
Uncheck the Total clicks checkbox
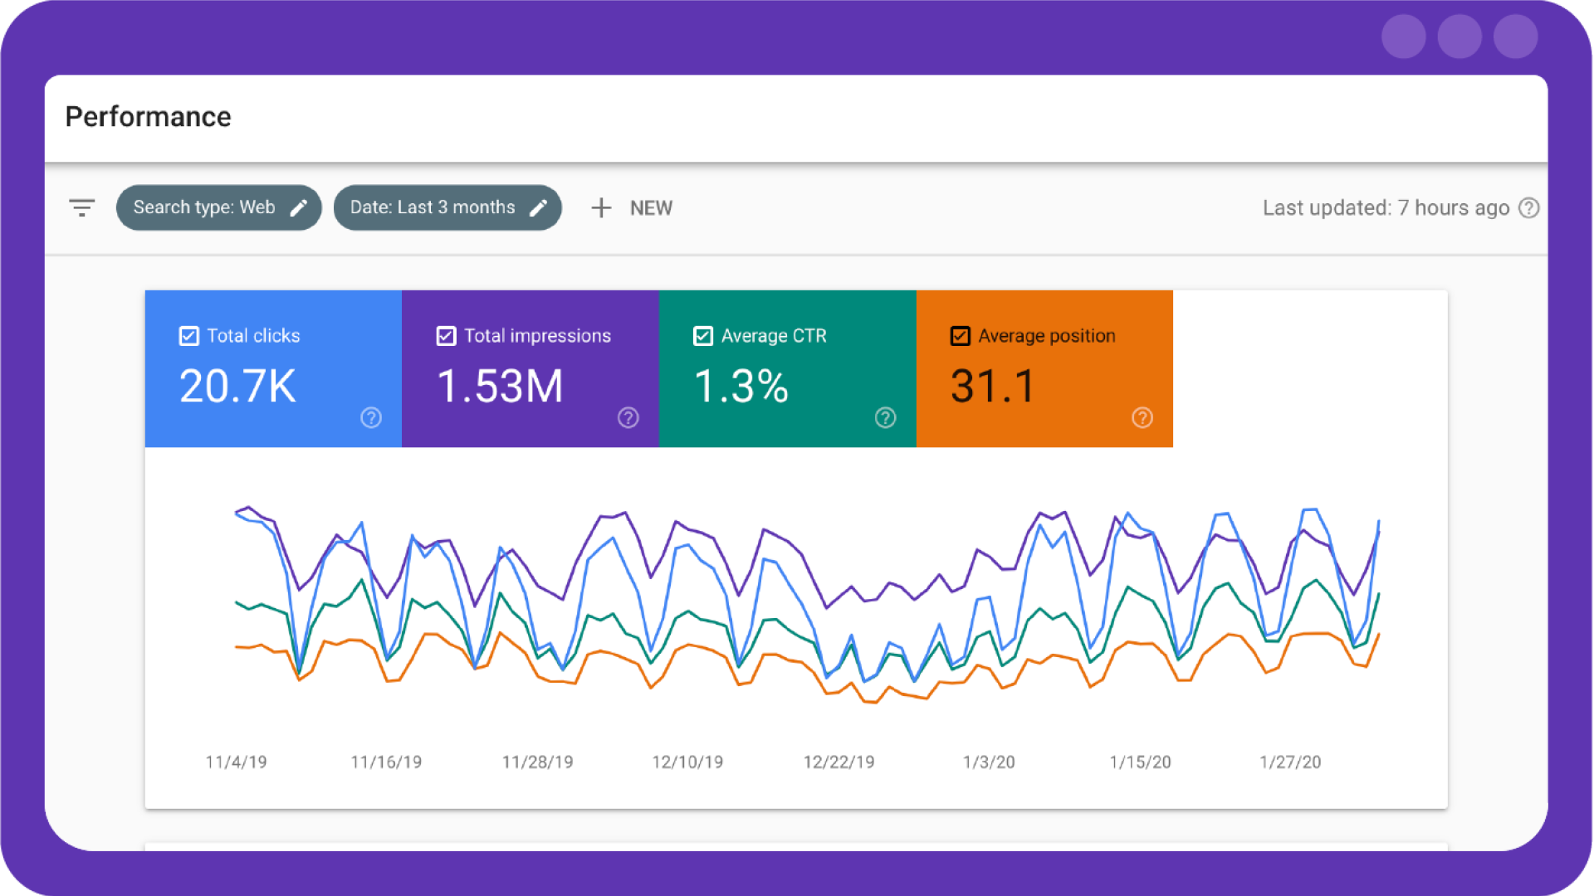(188, 335)
